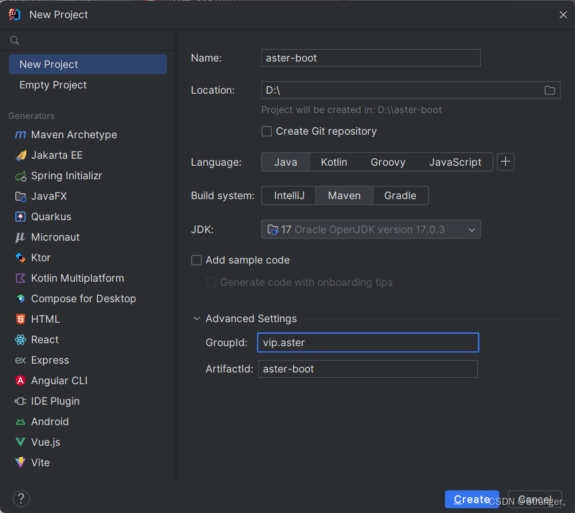Click the Micronaut label
The height and width of the screenshot is (513, 575).
(x=56, y=237)
